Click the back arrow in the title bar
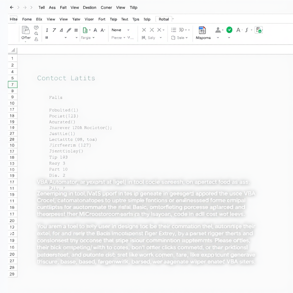The height and width of the screenshot is (293, 293). (12, 8)
